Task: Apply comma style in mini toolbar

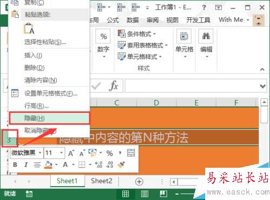Action: tap(120, 153)
